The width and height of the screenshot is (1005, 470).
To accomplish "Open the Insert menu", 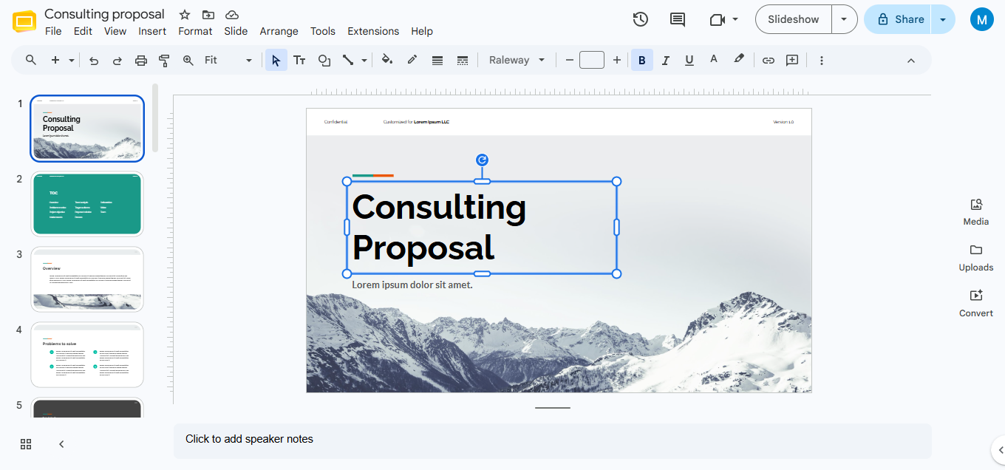I will click(x=152, y=31).
